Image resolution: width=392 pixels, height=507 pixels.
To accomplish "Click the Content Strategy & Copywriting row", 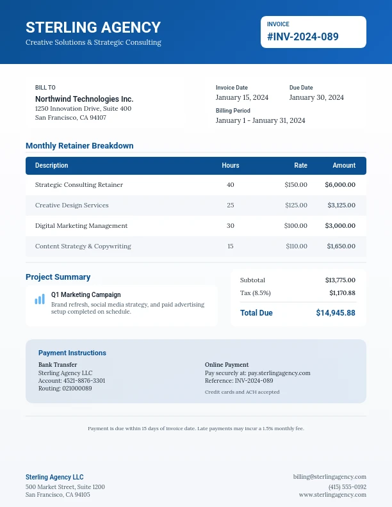I will point(195,246).
